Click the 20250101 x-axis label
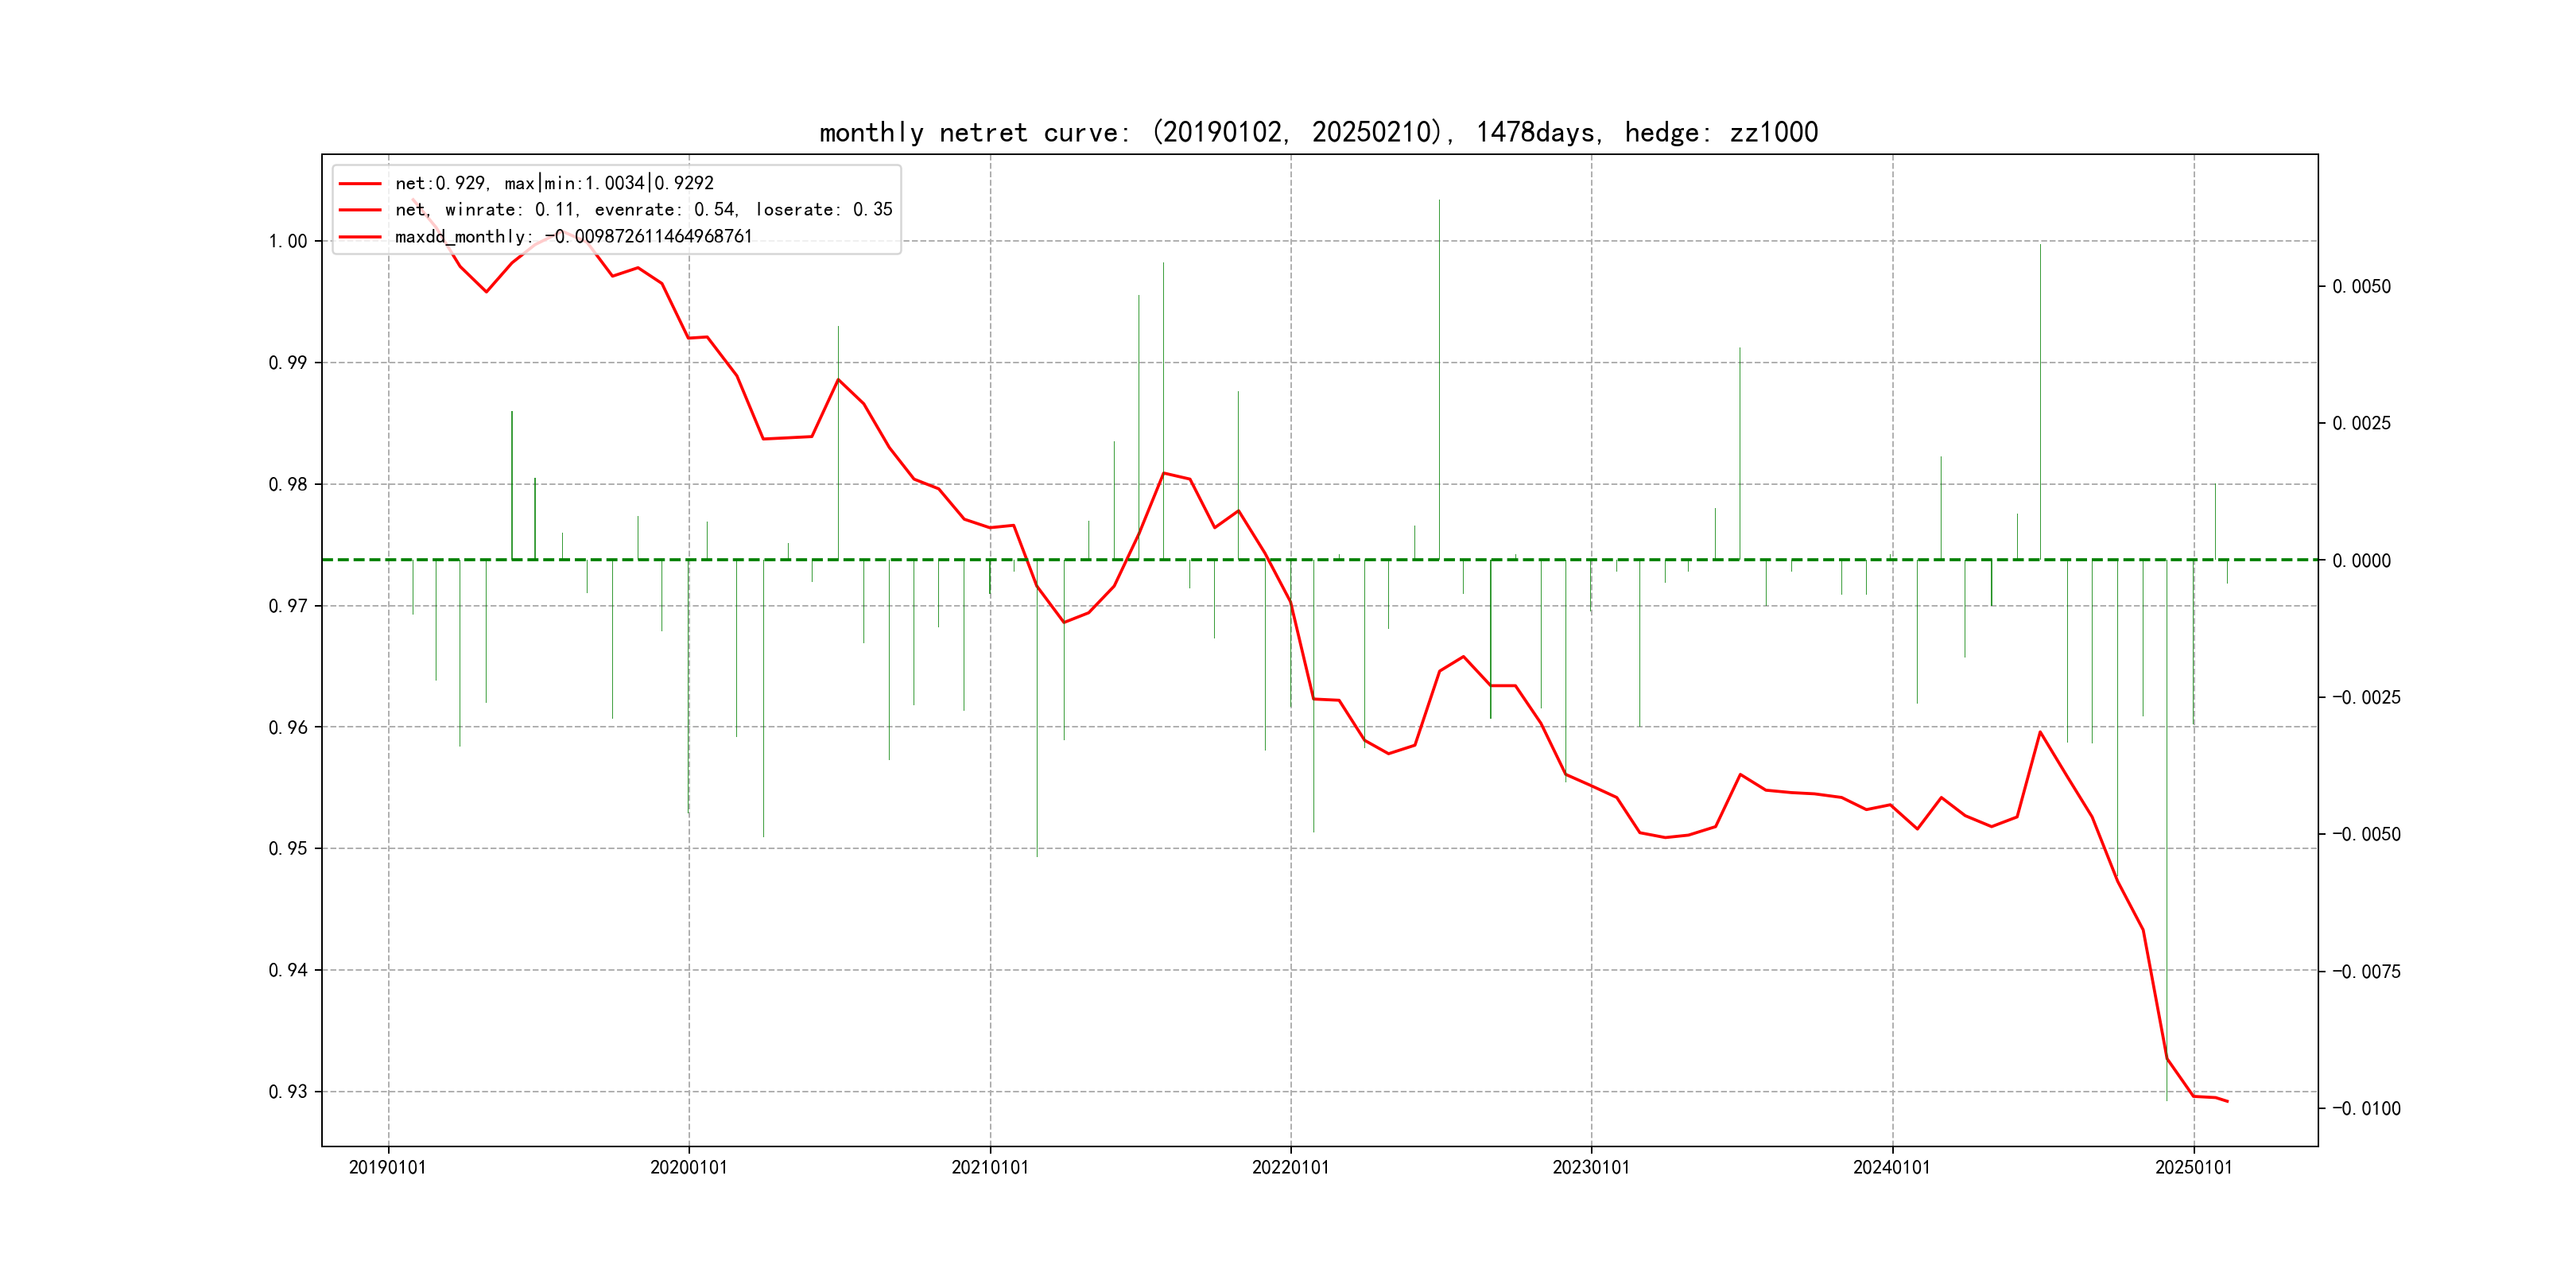This screenshot has width=2576, height=1288. click(x=2193, y=1168)
